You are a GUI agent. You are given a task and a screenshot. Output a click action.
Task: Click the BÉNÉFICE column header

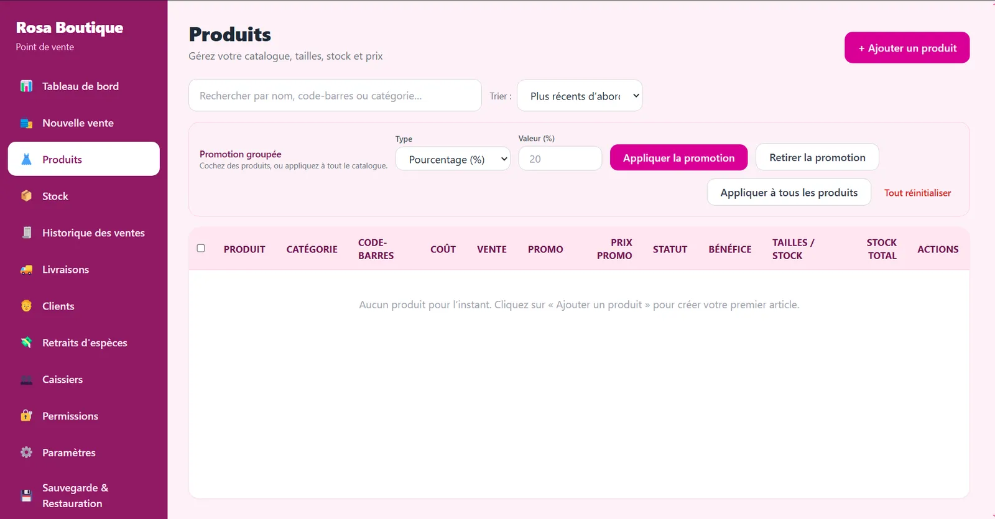[730, 249]
